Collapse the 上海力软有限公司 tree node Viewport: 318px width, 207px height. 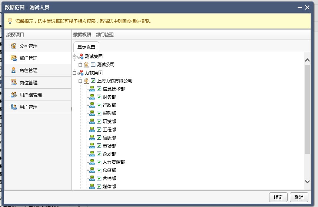[80, 81]
